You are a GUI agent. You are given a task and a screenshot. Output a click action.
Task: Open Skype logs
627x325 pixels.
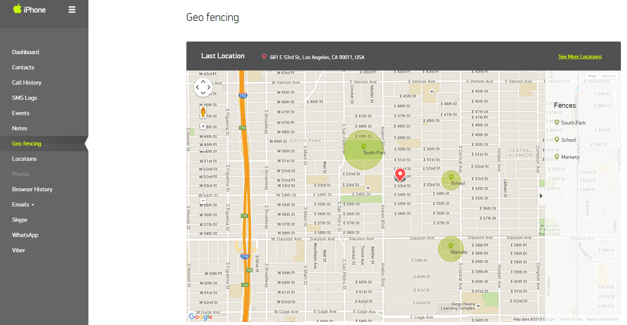[20, 220]
